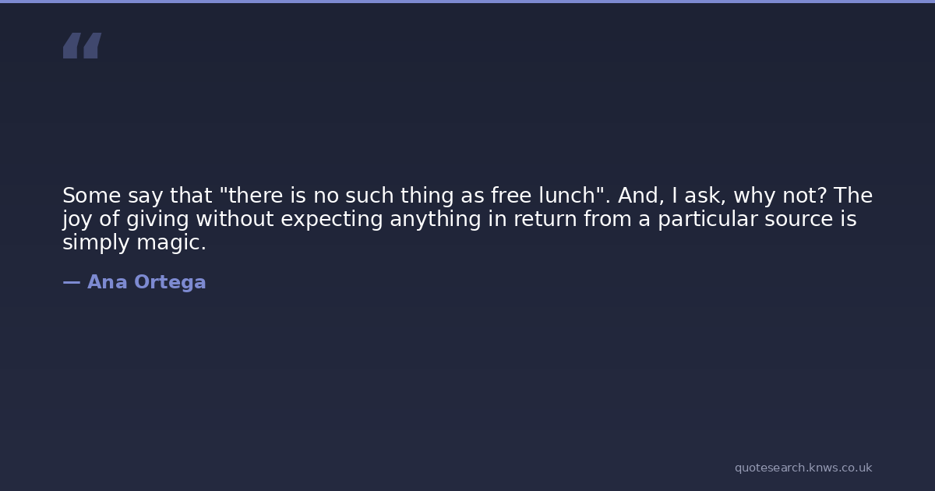Viewport: 935px width, 491px height.
Task: Click the large quotation mark icon
Action: pyautogui.click(x=82, y=46)
